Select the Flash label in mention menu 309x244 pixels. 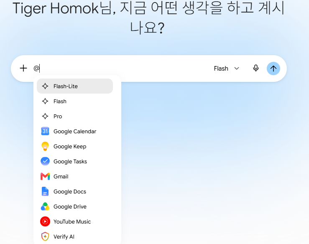[x=60, y=101]
